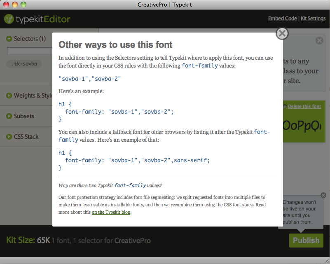This screenshot has height=264, width=330.
Task: Click the selector text input field
Action: 29,51
